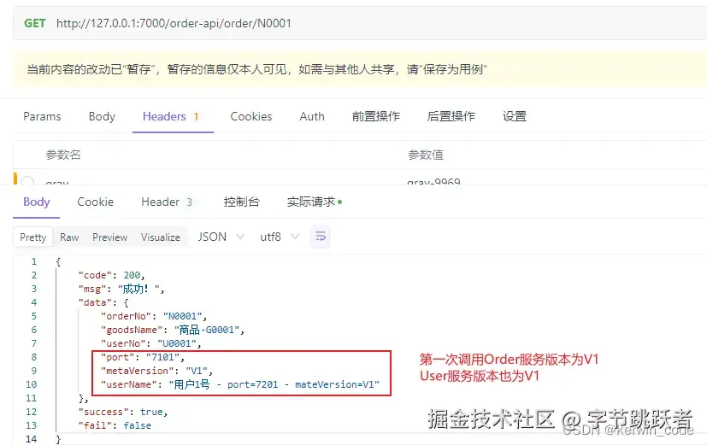The height and width of the screenshot is (445, 707).
Task: Open the Auth tab
Action: (312, 116)
